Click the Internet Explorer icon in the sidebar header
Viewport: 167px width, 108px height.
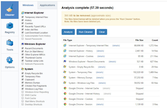[23, 13]
